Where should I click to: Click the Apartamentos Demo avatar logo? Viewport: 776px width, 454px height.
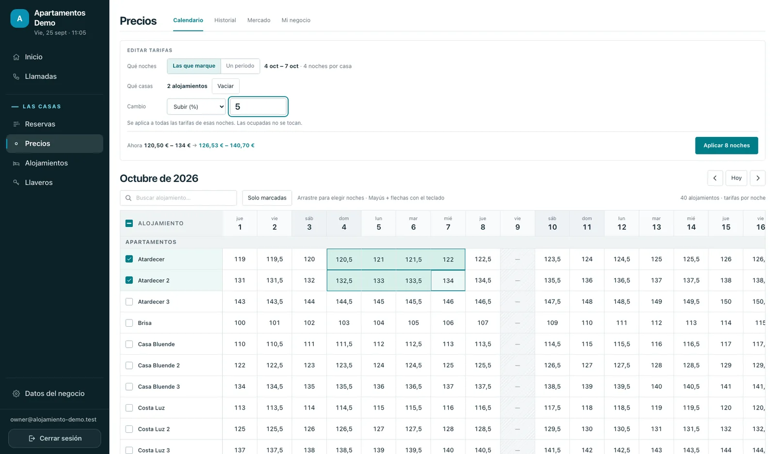pyautogui.click(x=19, y=18)
